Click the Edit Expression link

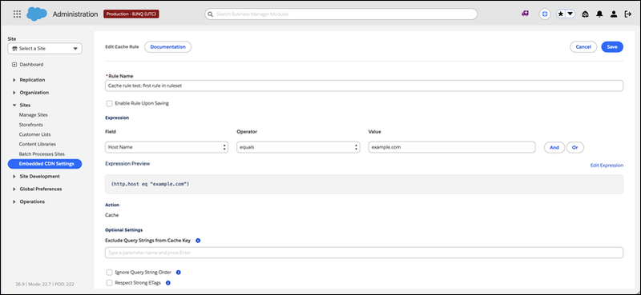pyautogui.click(x=607, y=165)
